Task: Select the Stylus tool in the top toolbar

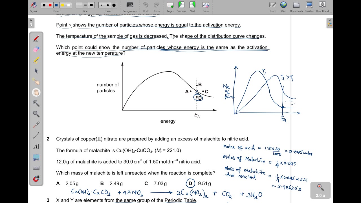Action: 34,7
